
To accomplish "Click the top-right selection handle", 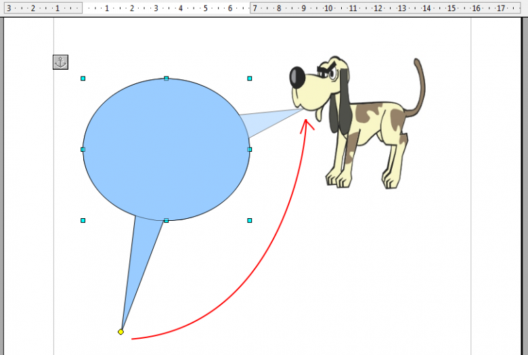I will click(x=250, y=79).
